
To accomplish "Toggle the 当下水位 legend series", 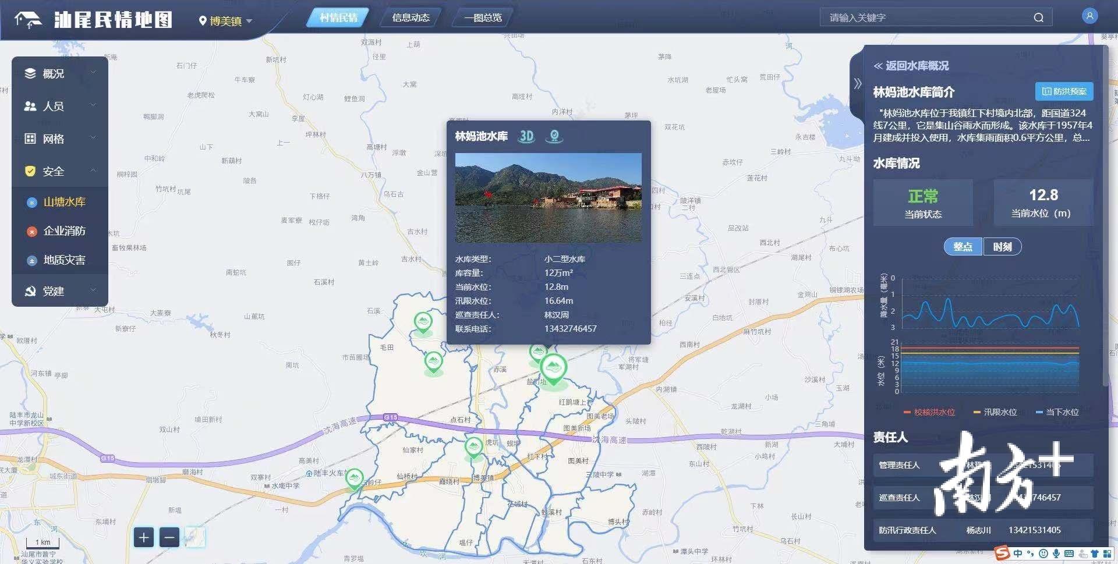I will 1057,412.
